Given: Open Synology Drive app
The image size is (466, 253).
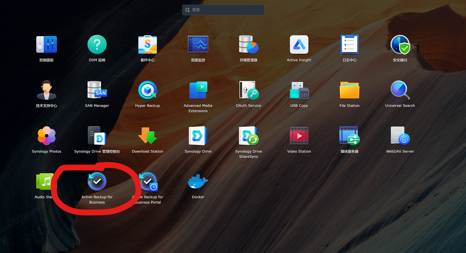Looking at the screenshot, I should tap(198, 136).
